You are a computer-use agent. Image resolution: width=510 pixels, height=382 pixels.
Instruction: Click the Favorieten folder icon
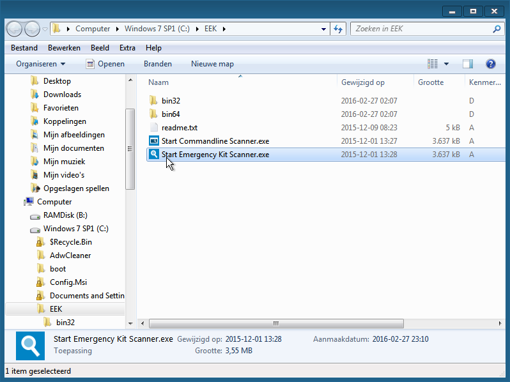click(35, 107)
